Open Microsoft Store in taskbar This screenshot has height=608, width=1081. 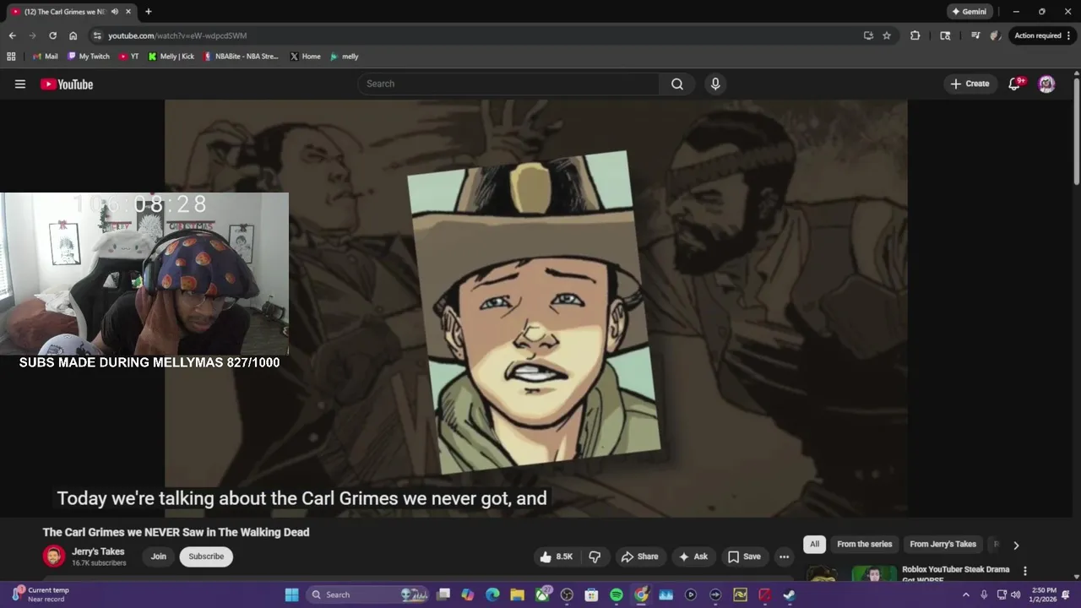591,594
